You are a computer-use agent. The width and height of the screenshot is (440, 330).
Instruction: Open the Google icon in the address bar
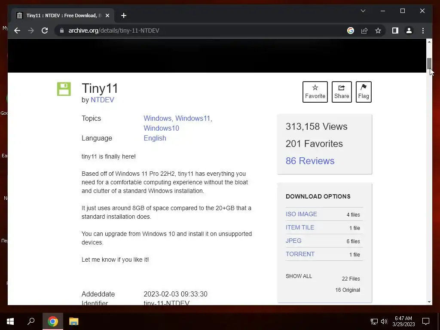[x=351, y=31]
